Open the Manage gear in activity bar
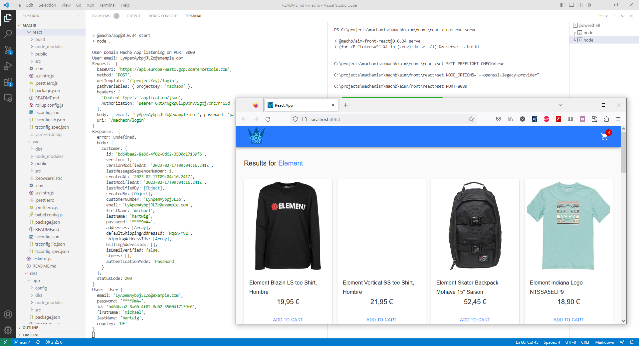The height and width of the screenshot is (346, 639). (x=8, y=330)
